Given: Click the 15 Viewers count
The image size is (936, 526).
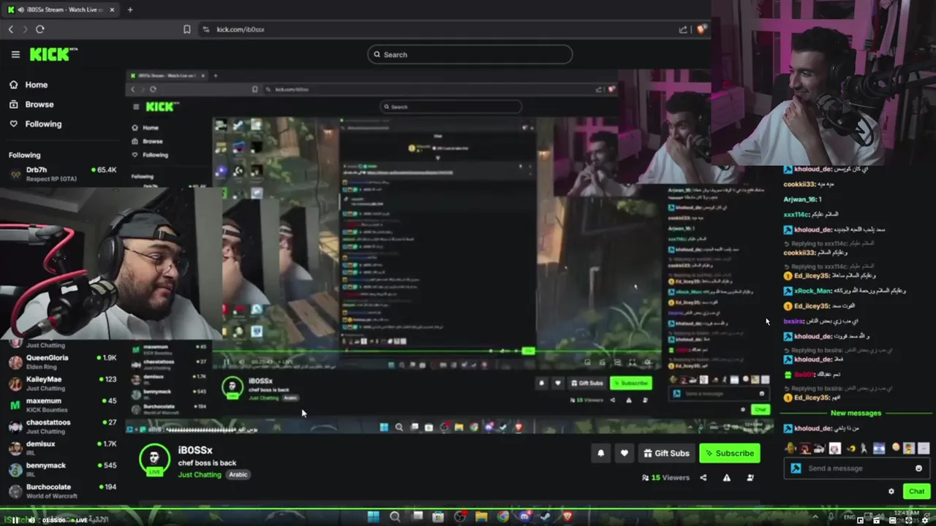Looking at the screenshot, I should [x=665, y=478].
